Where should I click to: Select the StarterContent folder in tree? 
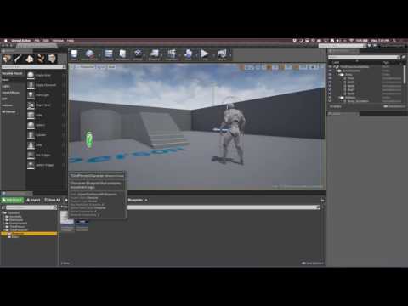point(18,224)
